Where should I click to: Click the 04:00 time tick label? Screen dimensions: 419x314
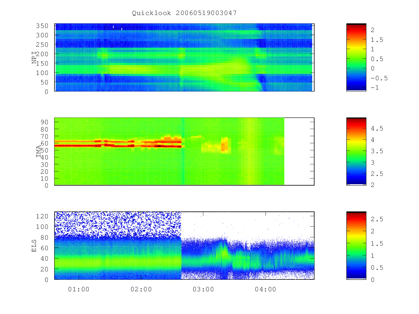click(265, 289)
